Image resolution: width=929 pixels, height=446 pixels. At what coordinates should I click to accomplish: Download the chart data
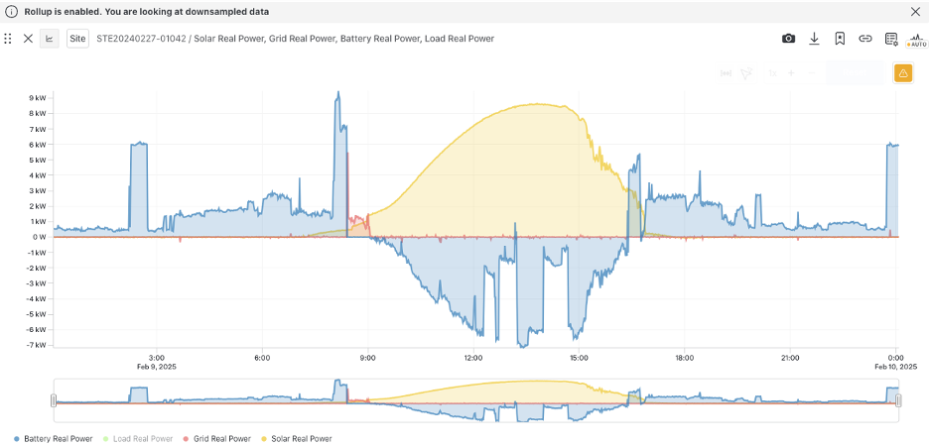coord(814,39)
